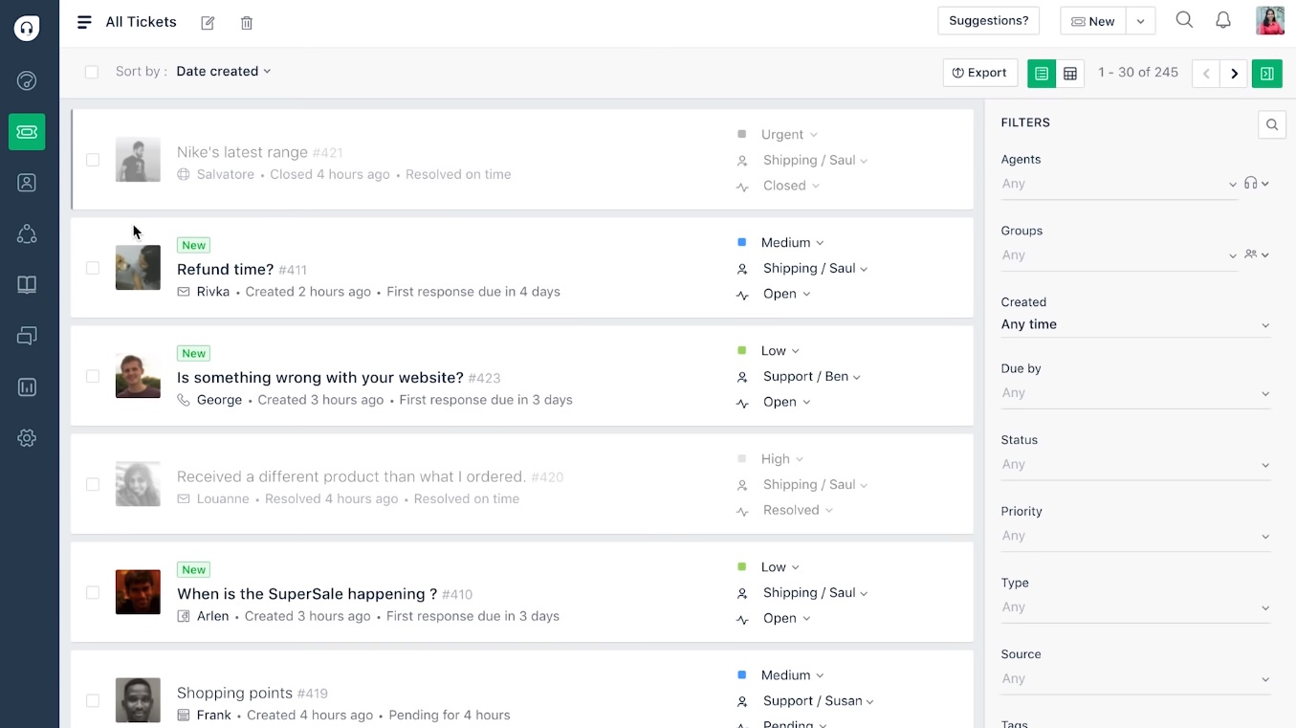Expand the Created filter showing Any time
This screenshot has height=728, width=1296.
1135,324
